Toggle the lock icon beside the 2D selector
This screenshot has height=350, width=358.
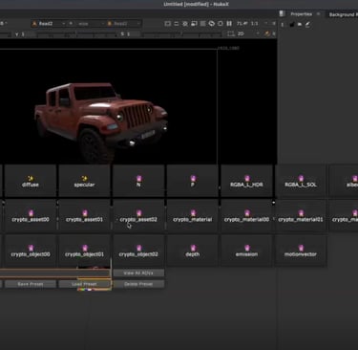tap(267, 33)
